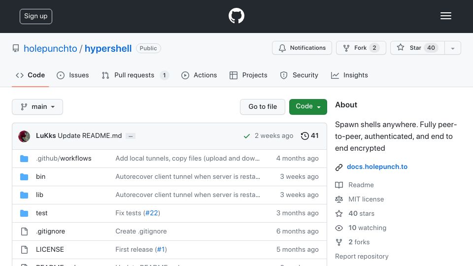This screenshot has width=473, height=266.
Task: Open the Create .gitignore commit message
Action: (141, 231)
